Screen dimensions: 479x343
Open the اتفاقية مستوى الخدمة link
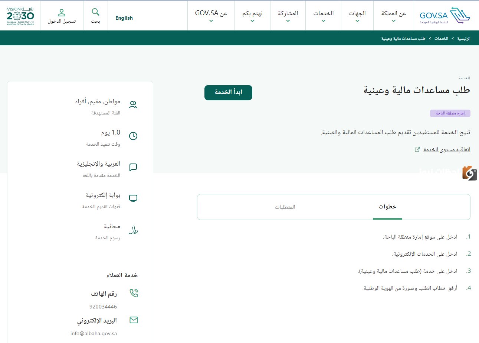coord(446,149)
